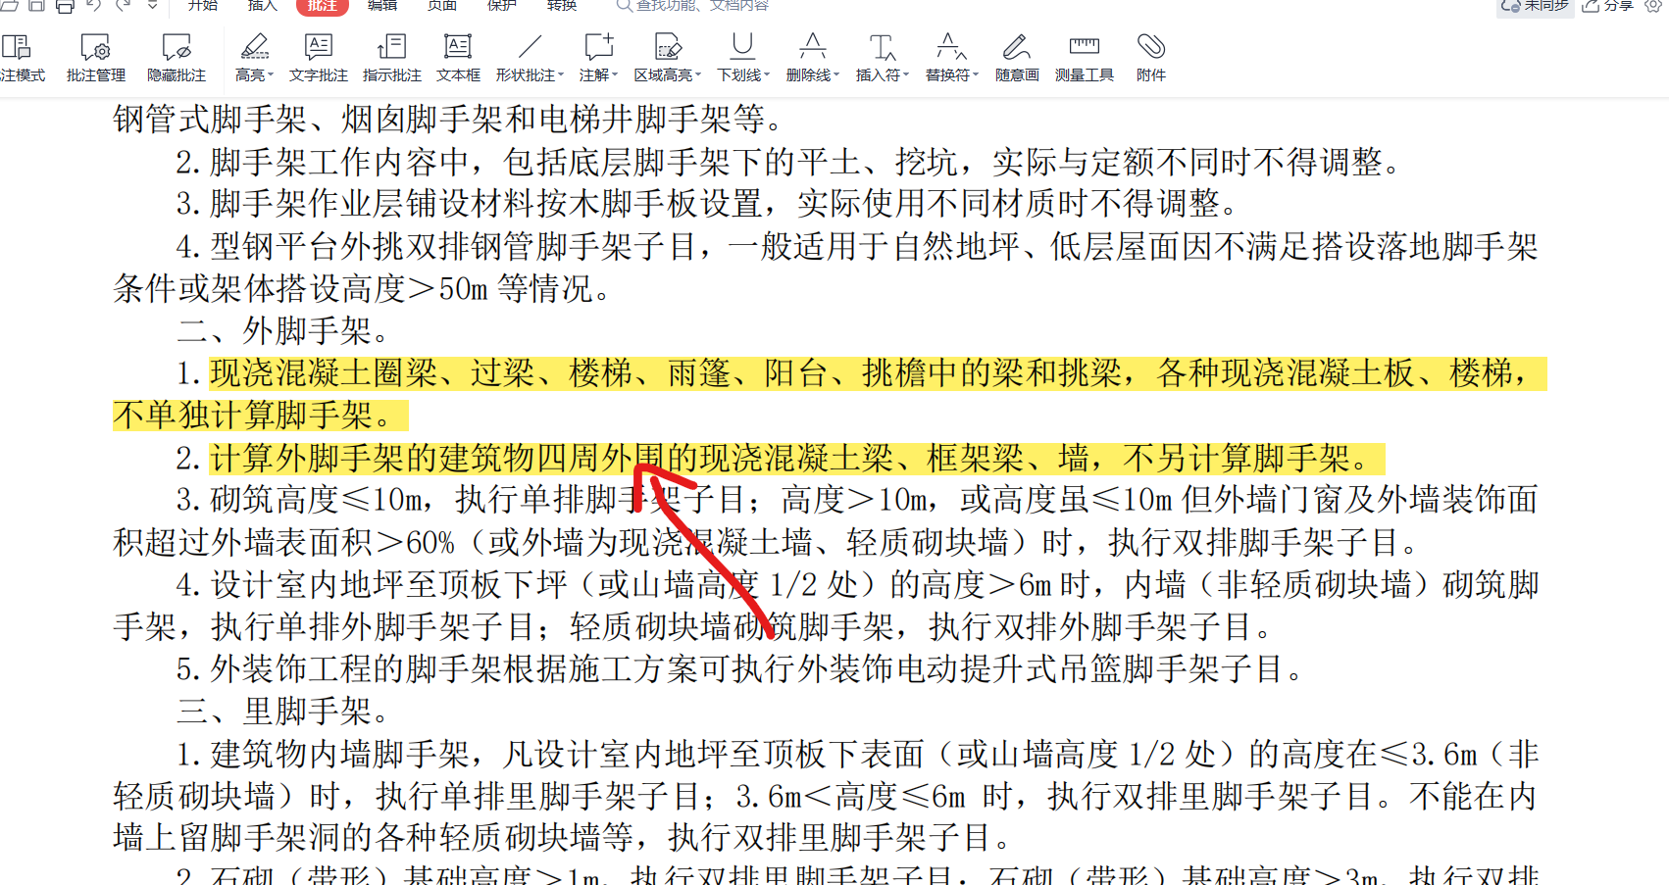The image size is (1669, 885).
Task: Add a 注解 note comment icon
Action: (598, 46)
